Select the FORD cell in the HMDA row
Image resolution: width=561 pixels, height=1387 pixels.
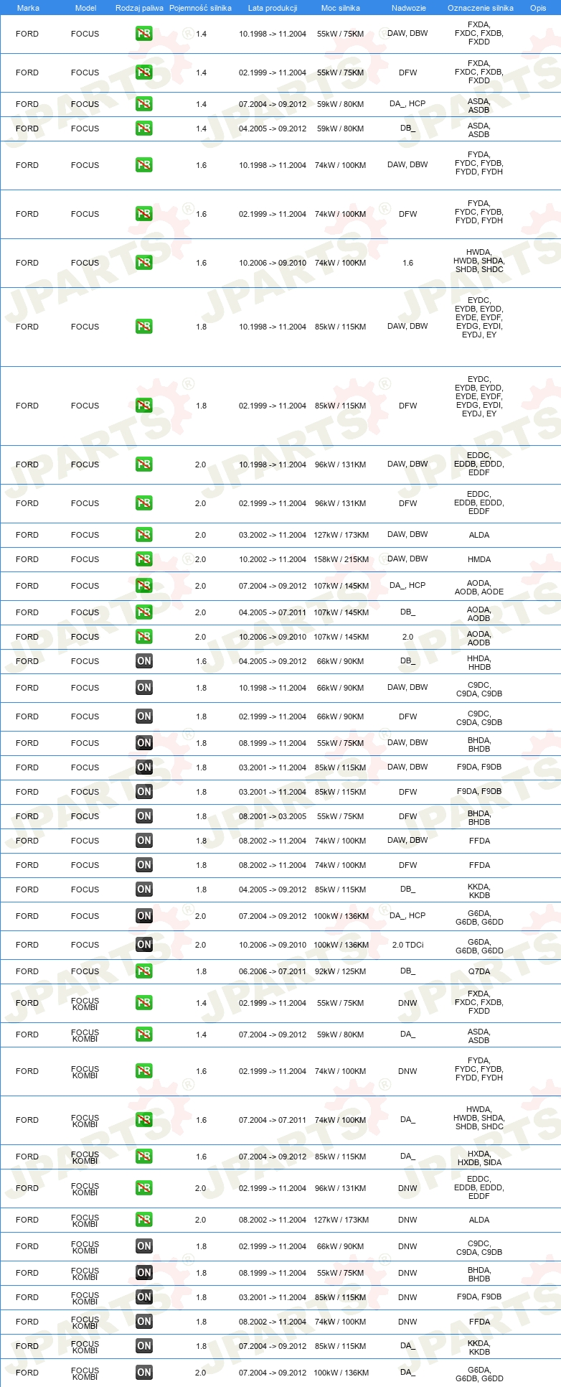click(x=27, y=559)
